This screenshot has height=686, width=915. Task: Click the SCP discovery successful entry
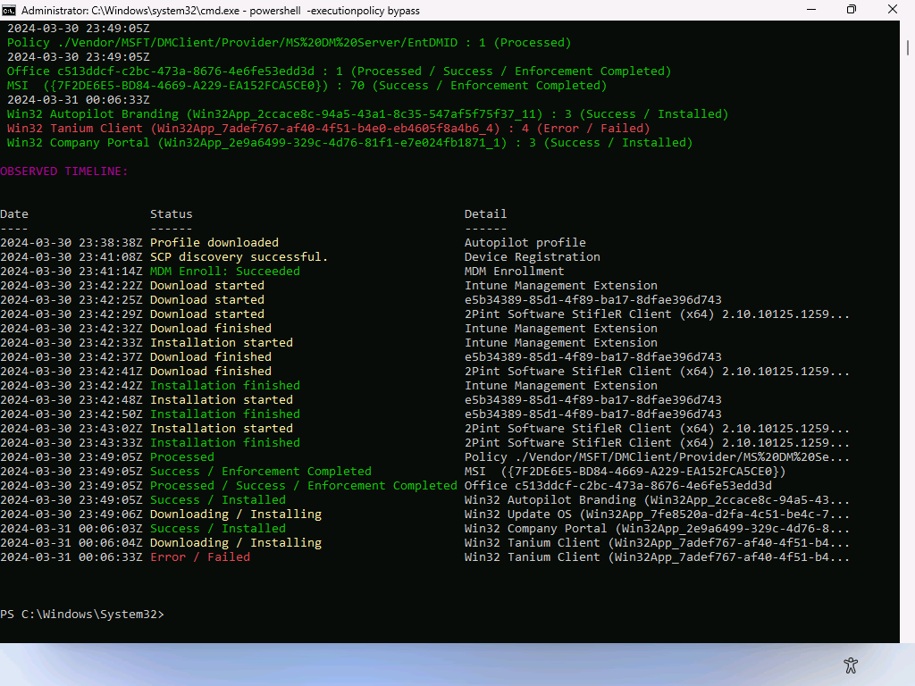pyautogui.click(x=239, y=257)
